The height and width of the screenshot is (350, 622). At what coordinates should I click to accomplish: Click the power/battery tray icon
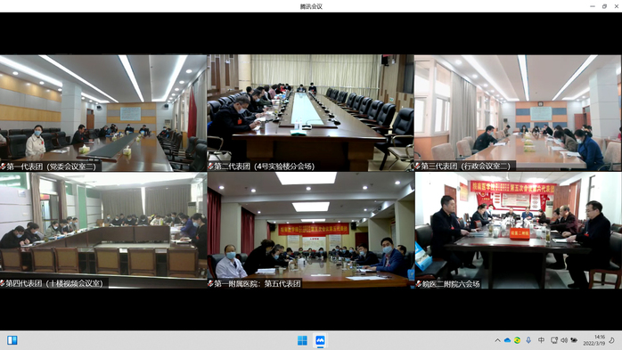[574, 340]
